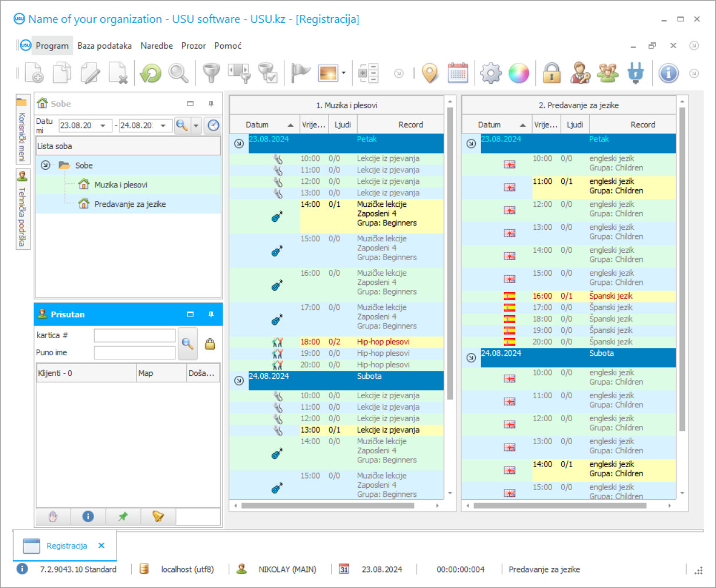Click the lock icon in Prisutan panel

(x=210, y=344)
